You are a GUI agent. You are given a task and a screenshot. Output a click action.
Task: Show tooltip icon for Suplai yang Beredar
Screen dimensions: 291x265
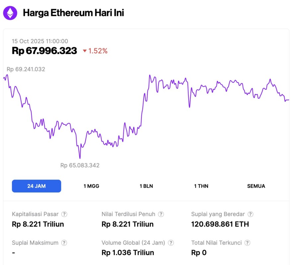coord(251,214)
